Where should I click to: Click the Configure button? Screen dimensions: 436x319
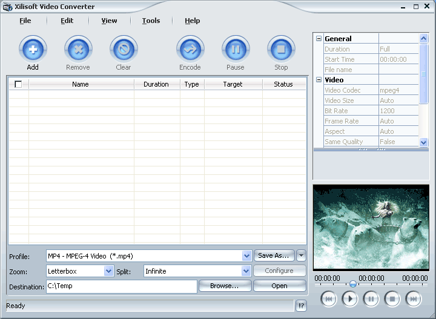coord(279,271)
